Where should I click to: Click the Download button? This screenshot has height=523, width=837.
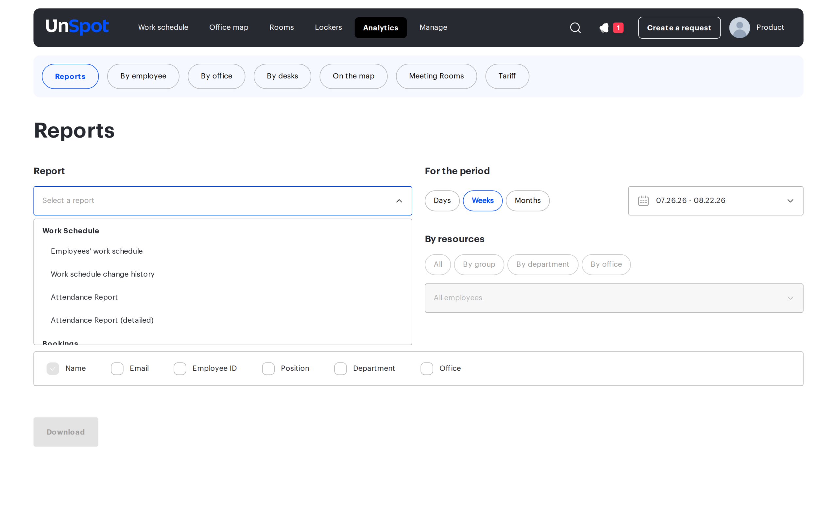(x=66, y=432)
